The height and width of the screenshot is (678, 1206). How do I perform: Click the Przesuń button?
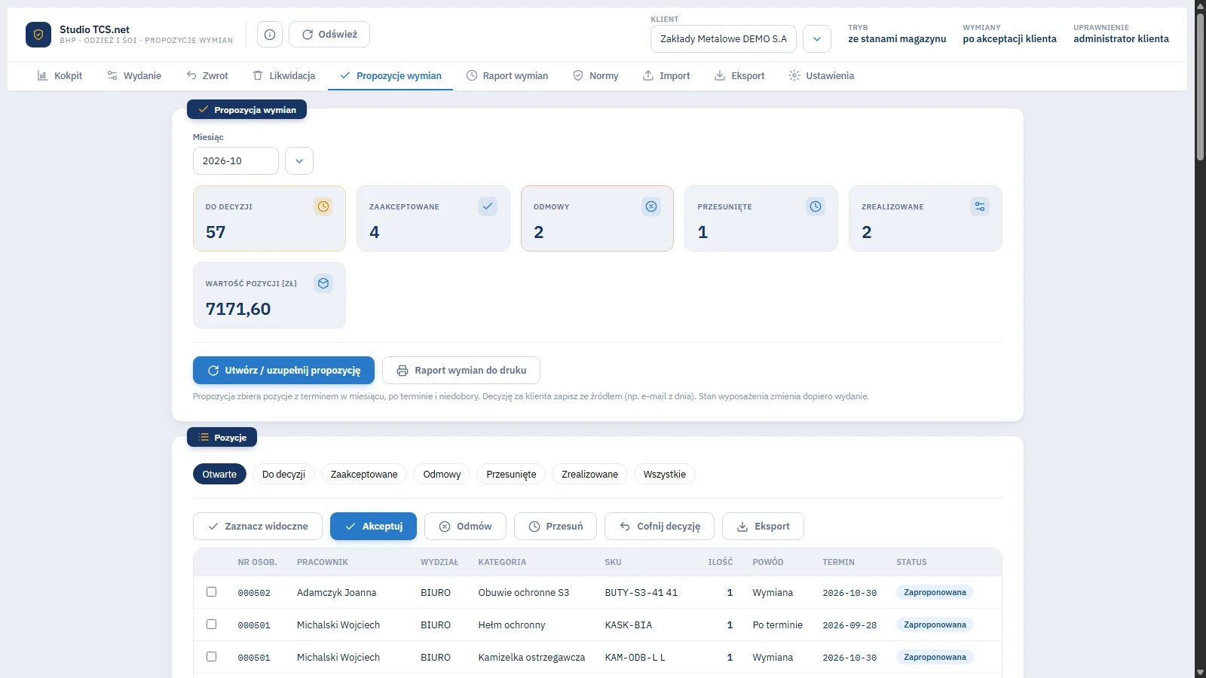[x=556, y=527]
